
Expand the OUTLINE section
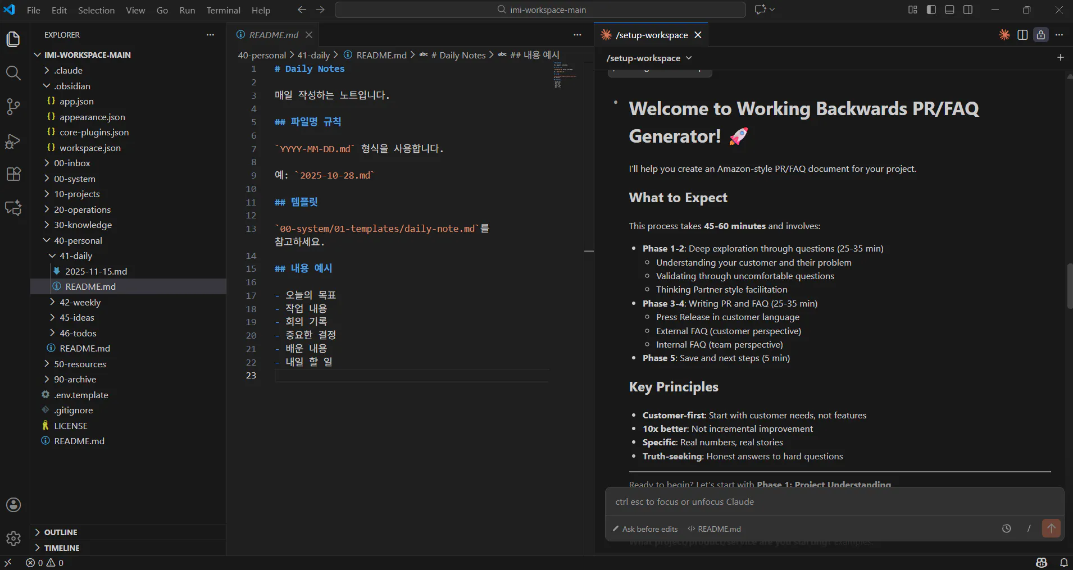pyautogui.click(x=128, y=532)
